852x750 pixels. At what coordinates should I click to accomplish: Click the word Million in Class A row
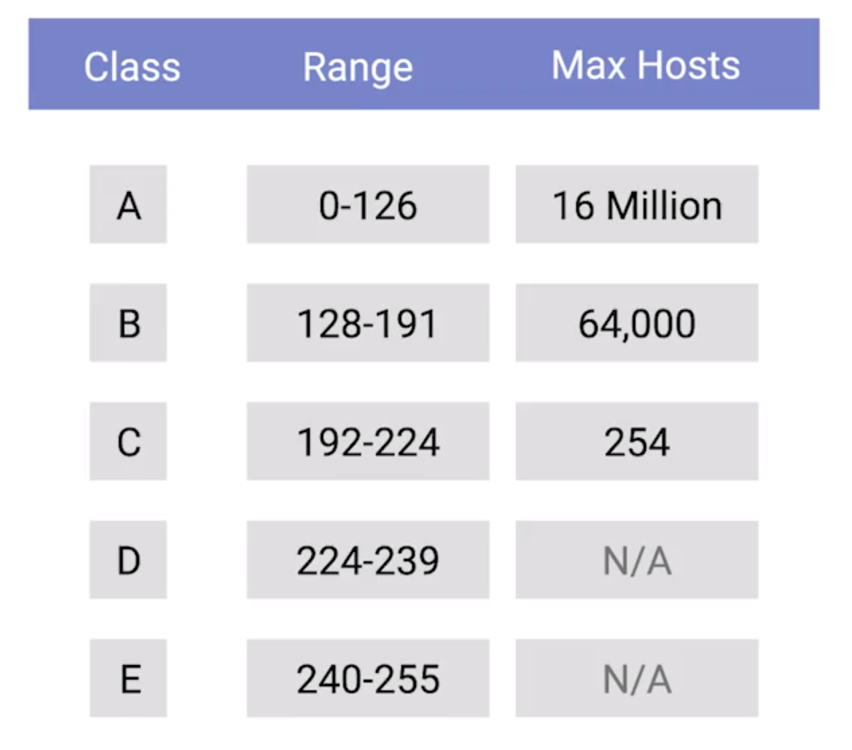[x=664, y=205]
